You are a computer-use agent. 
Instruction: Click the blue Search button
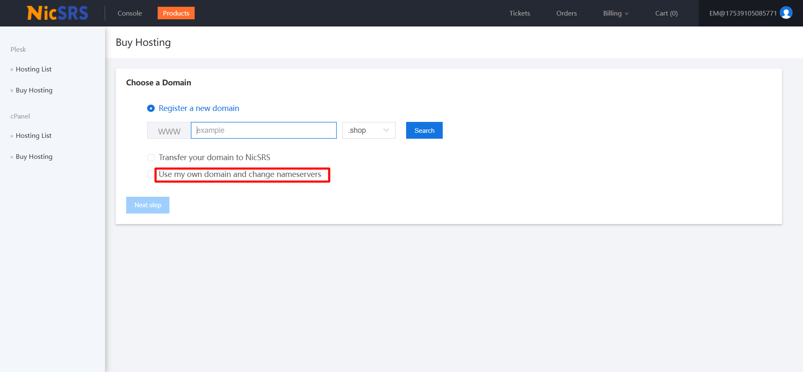(424, 130)
